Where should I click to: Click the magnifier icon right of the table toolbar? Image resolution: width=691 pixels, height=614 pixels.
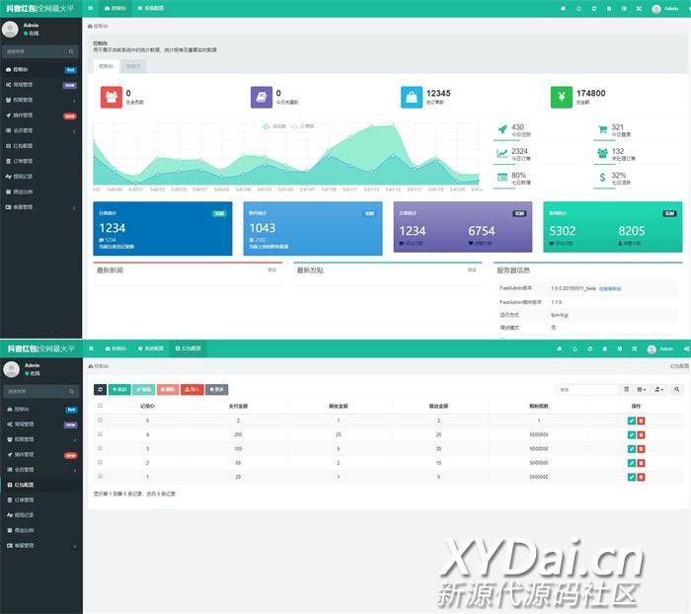[x=676, y=390]
